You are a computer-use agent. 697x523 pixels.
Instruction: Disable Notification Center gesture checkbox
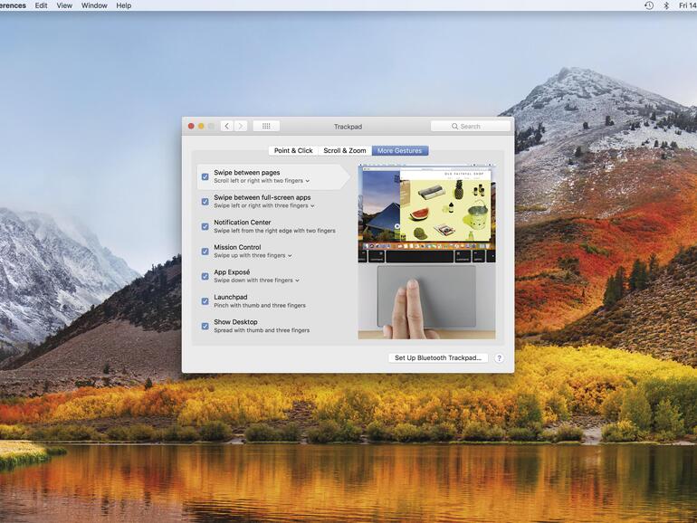pyautogui.click(x=205, y=226)
